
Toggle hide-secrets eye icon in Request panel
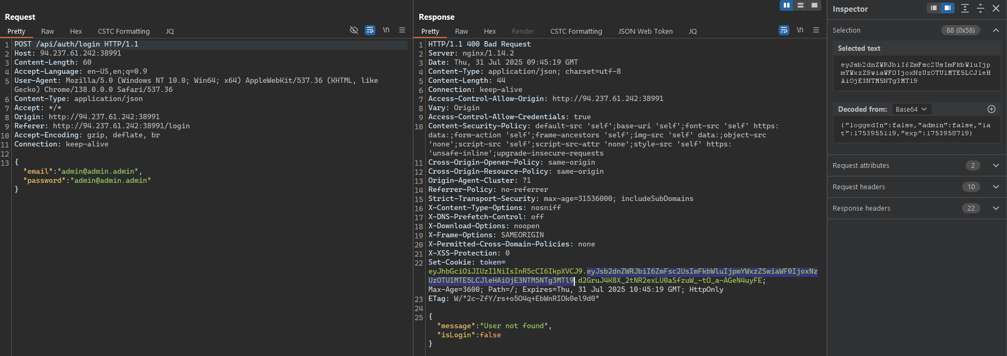(354, 30)
